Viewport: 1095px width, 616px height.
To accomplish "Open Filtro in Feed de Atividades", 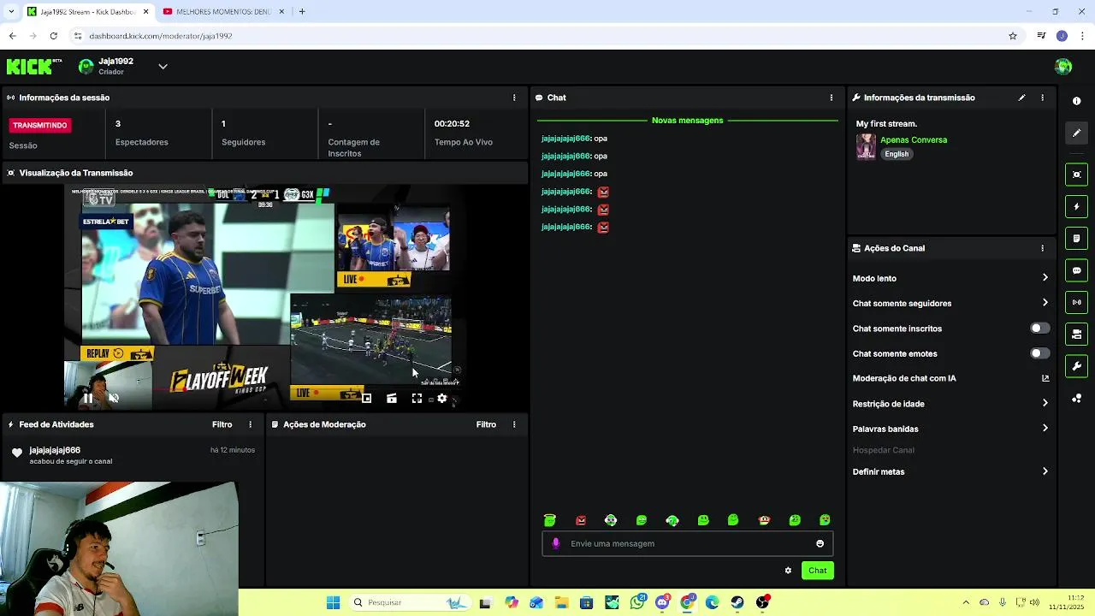I will (x=222, y=424).
